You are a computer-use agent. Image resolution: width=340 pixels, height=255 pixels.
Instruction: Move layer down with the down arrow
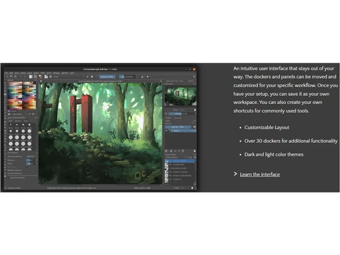tap(175, 151)
